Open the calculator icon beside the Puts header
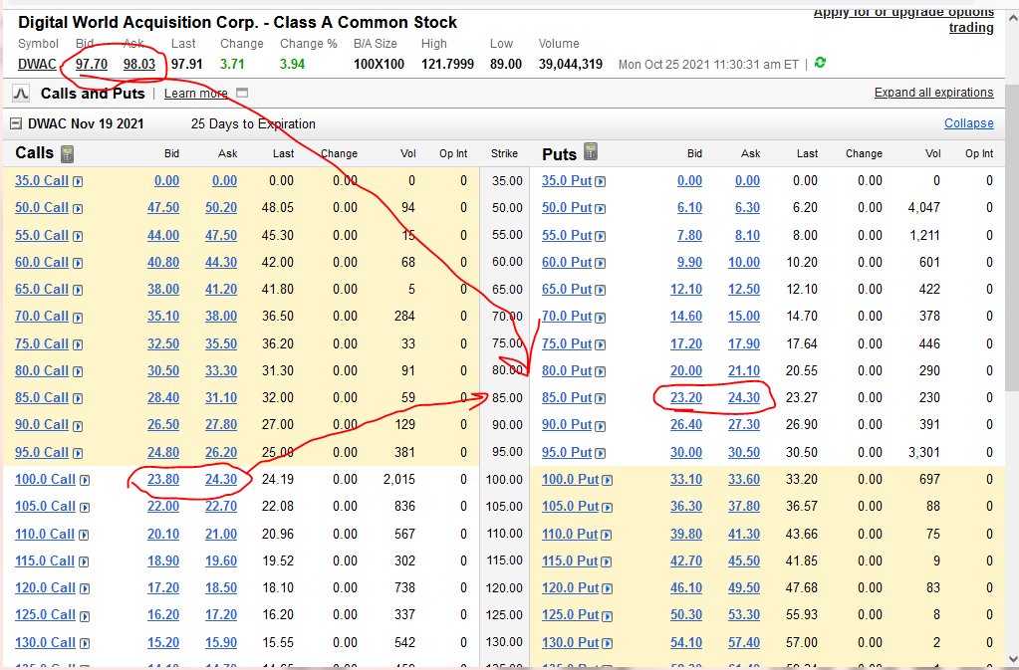The width and height of the screenshot is (1019, 670). (x=590, y=151)
